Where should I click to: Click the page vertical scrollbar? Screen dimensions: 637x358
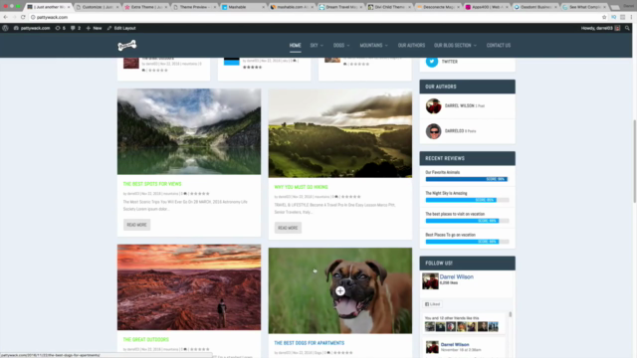634,161
